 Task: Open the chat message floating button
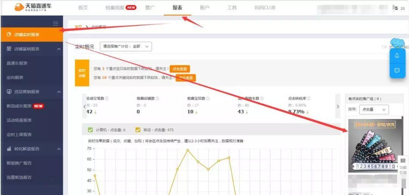[x=397, y=70]
